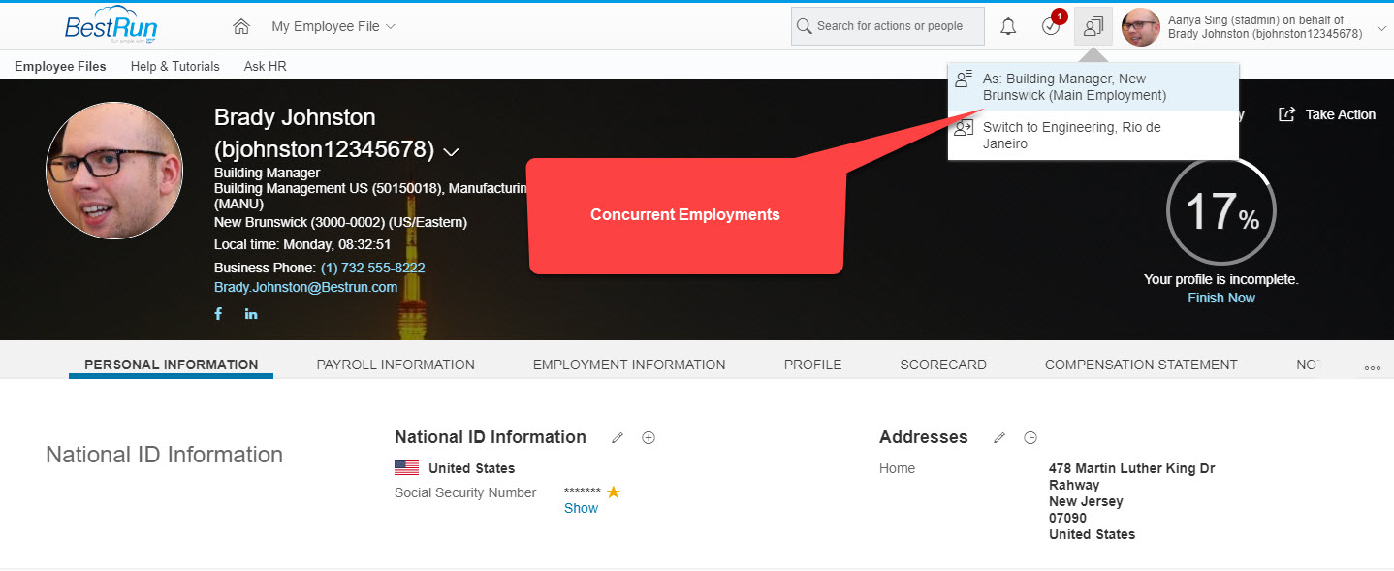Open the Personal Information tab
The height and width of the screenshot is (571, 1394).
(x=172, y=365)
